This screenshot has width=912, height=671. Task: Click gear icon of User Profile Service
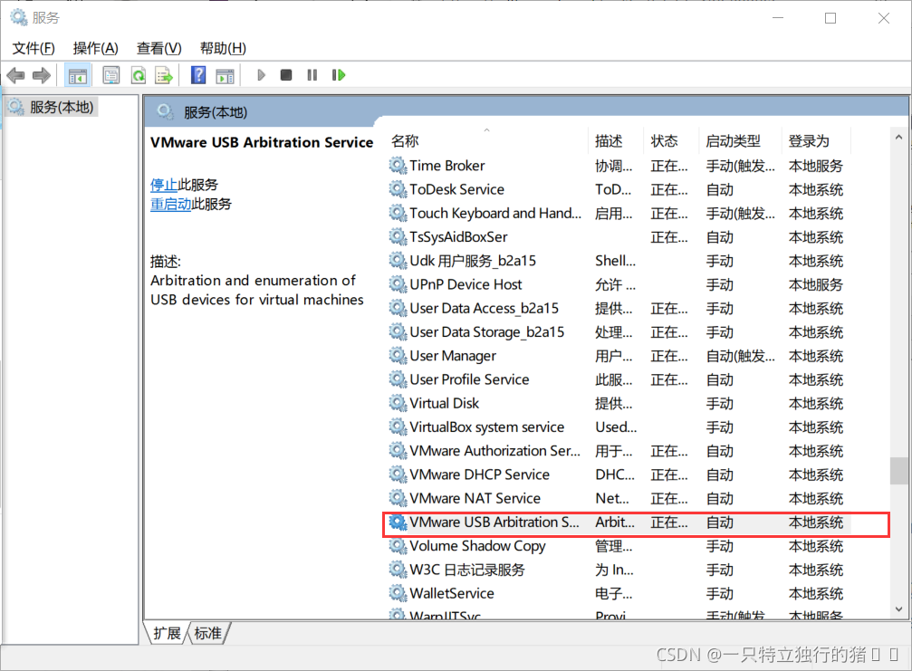coord(398,379)
